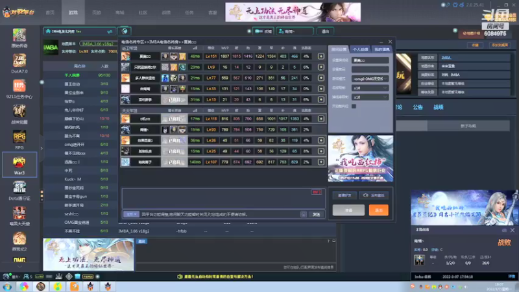This screenshot has height=292, width=519.
Task: Click the question mark help icon in the shout panel
Action: click(328, 241)
